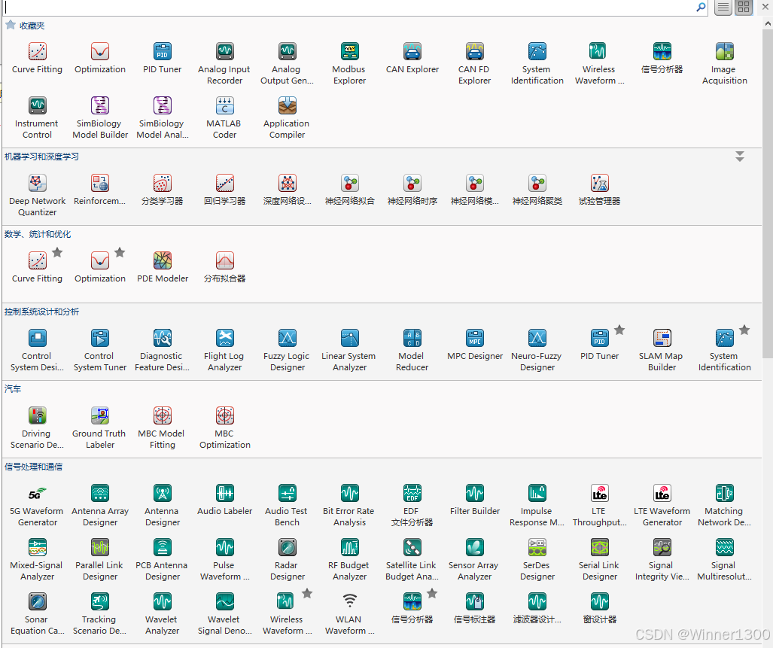Select the 信号处理和通信 section heading
Viewport: 773px width, 648px height.
(34, 467)
